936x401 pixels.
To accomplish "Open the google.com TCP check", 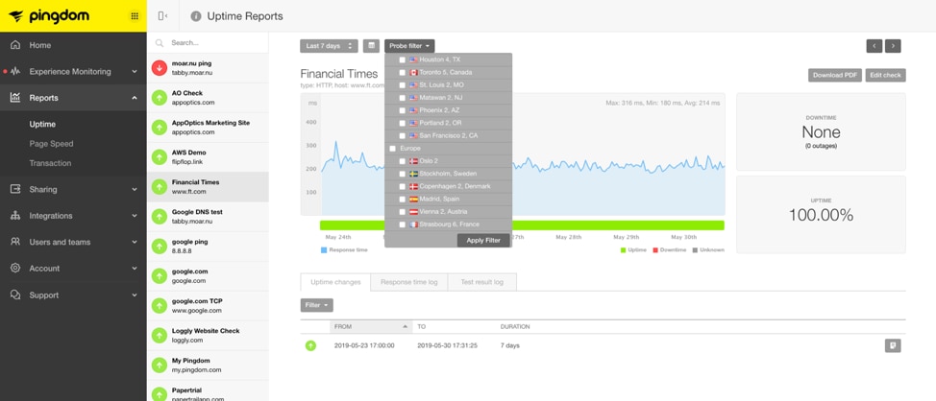I will pyautogui.click(x=208, y=306).
